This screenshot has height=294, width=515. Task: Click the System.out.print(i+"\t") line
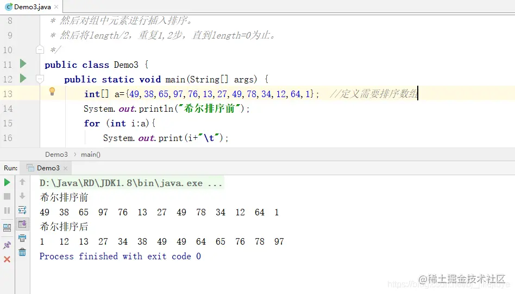[166, 138]
